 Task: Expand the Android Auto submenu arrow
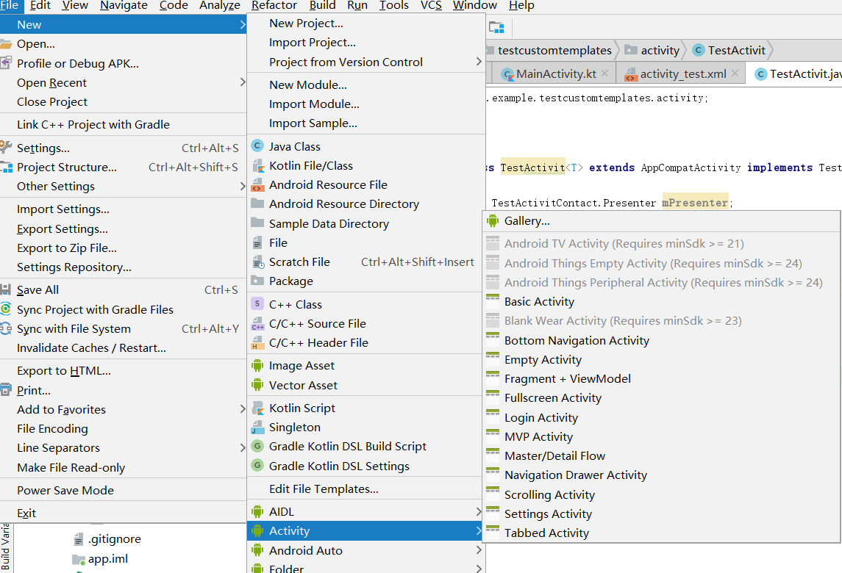pos(479,550)
